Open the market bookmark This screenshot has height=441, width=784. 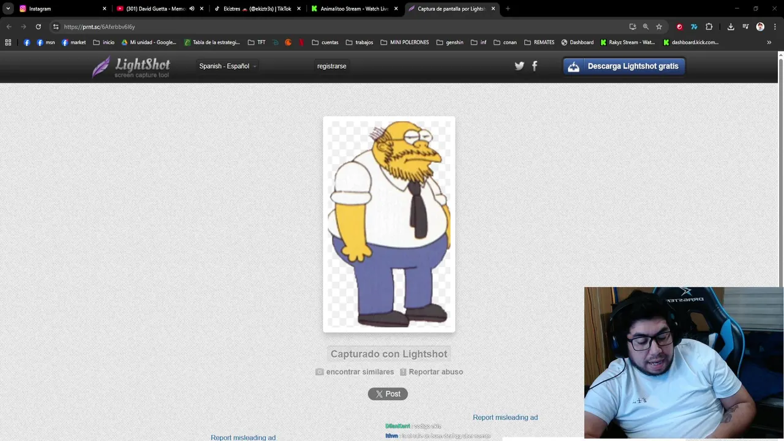tap(73, 42)
